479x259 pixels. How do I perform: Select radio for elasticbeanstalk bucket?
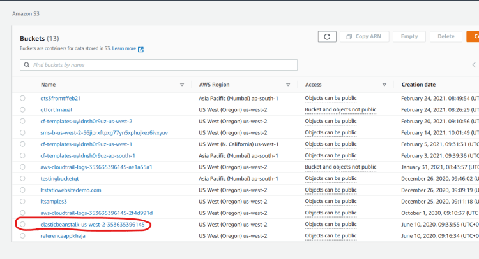[22, 224]
